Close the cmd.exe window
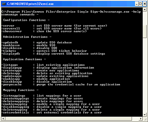Viewport: 148px width, 122px height. coord(145,4)
